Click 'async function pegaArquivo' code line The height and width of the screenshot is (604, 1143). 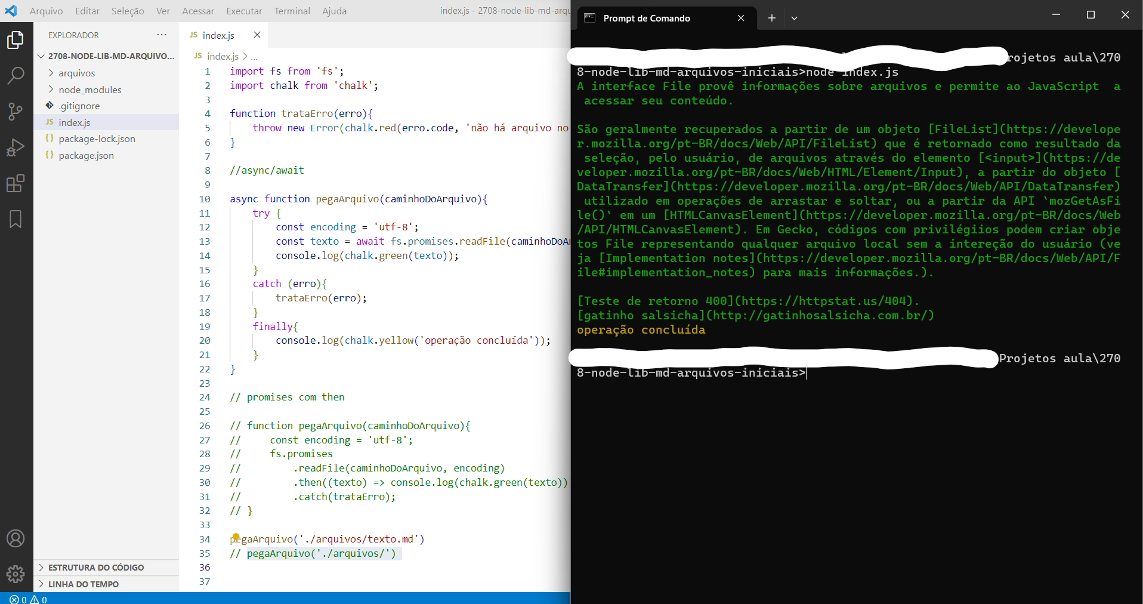click(x=359, y=199)
